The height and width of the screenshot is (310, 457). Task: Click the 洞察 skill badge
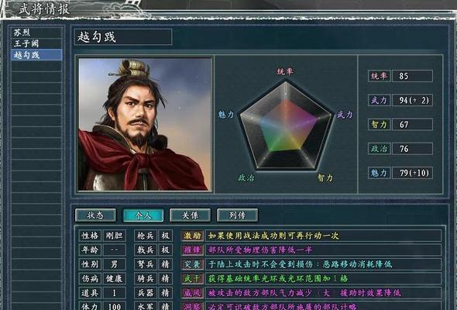click(192, 306)
